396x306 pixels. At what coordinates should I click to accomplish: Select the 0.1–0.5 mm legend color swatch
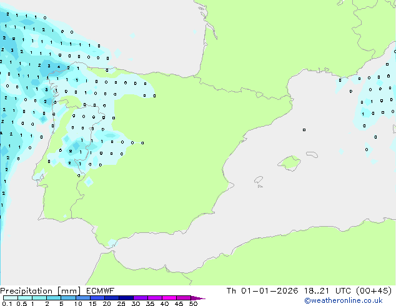pos(11,298)
